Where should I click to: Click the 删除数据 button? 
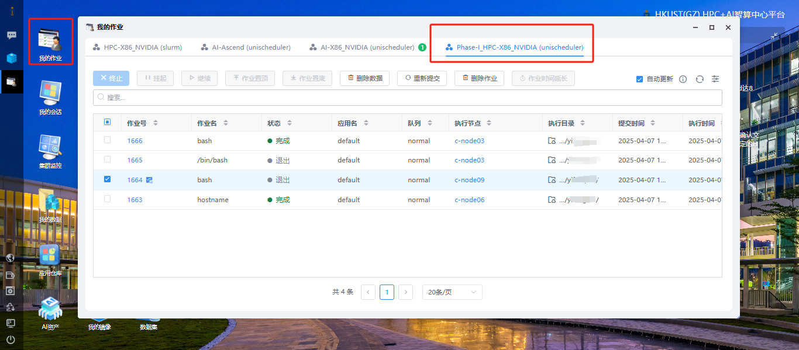pos(365,78)
